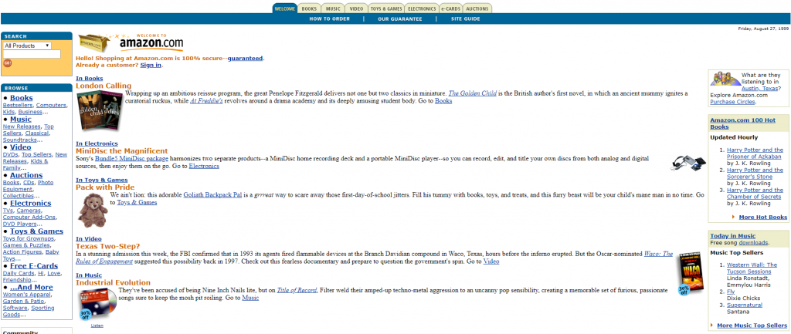The height and width of the screenshot is (334, 791).
Task: Click the DVDs link under Video
Action: point(11,154)
